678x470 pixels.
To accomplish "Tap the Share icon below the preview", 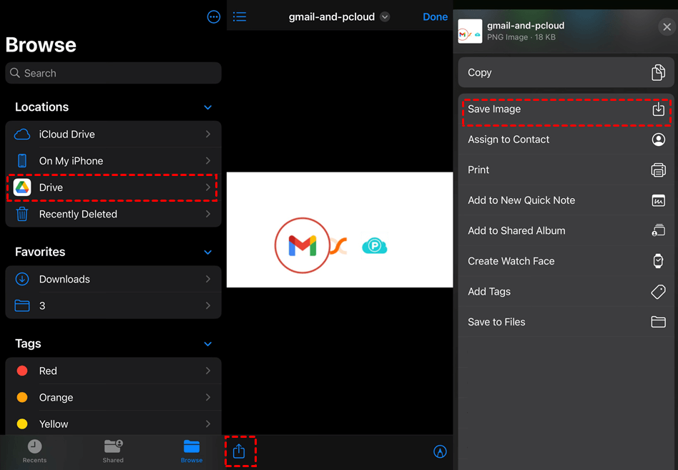I will point(239,451).
